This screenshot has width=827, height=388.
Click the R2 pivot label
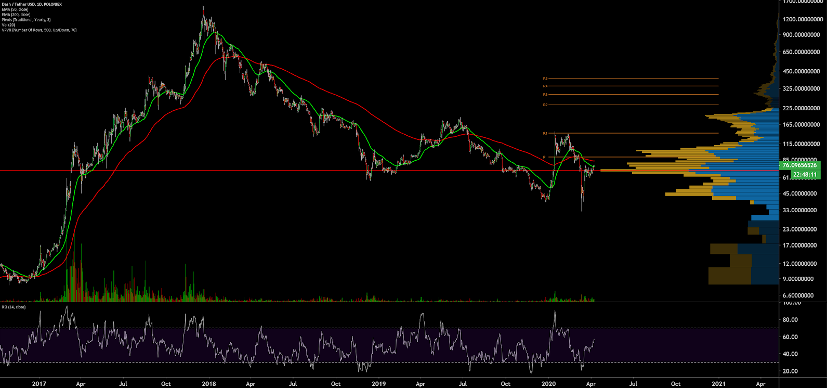(545, 105)
